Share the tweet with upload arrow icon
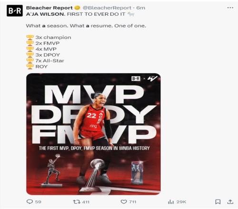 [x=230, y=201]
